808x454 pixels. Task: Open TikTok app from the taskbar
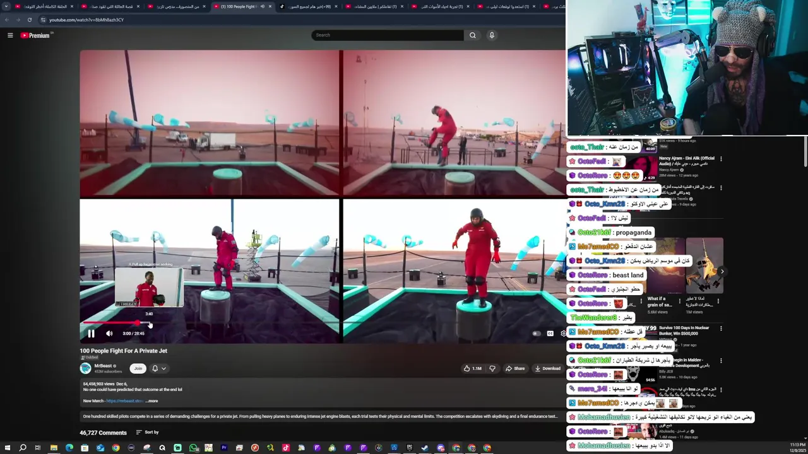pos(286,448)
